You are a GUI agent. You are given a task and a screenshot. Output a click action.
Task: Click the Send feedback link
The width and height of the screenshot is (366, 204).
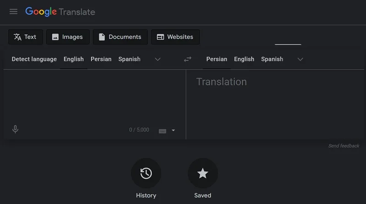point(344,146)
